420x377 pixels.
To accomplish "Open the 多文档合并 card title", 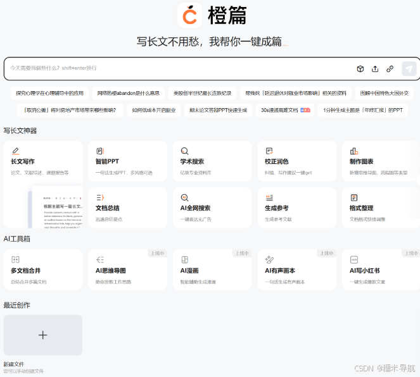I will click(26, 271).
